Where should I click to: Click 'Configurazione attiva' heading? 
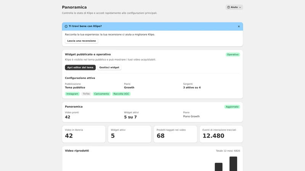(x=80, y=78)
